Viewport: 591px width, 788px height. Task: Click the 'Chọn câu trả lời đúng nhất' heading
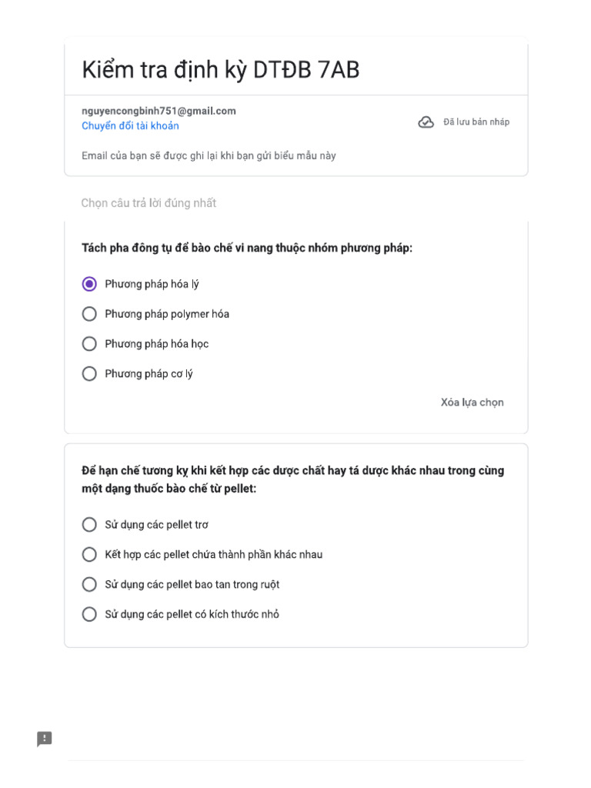(149, 203)
